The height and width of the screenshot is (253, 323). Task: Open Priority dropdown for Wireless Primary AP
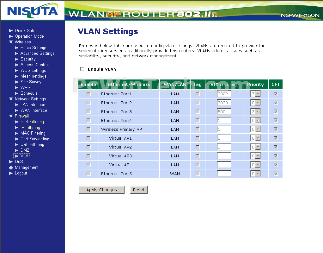click(x=255, y=129)
